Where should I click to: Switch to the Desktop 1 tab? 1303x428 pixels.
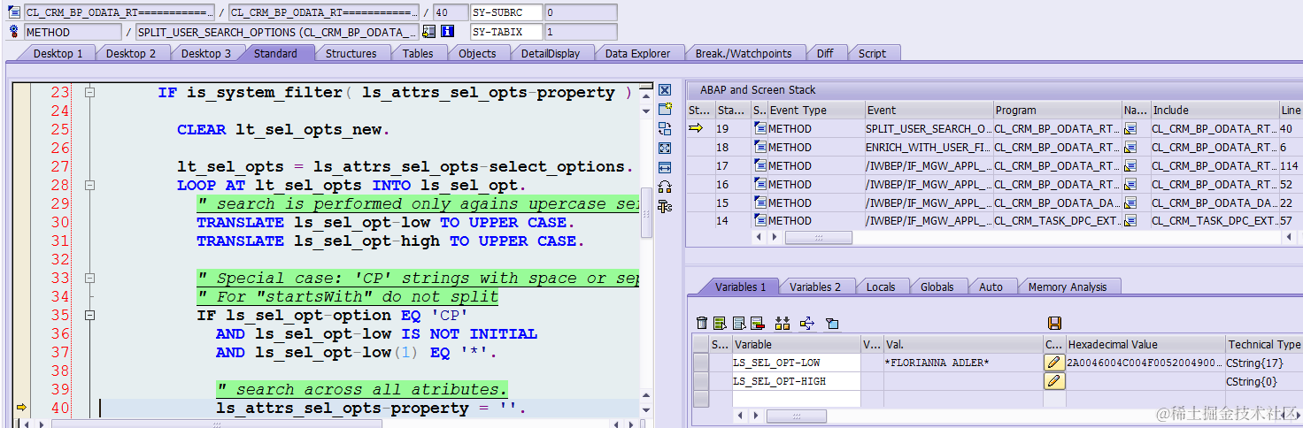point(58,54)
